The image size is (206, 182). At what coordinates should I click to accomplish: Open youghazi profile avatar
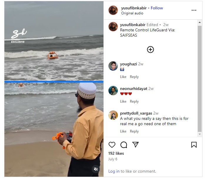pyautogui.click(x=113, y=66)
